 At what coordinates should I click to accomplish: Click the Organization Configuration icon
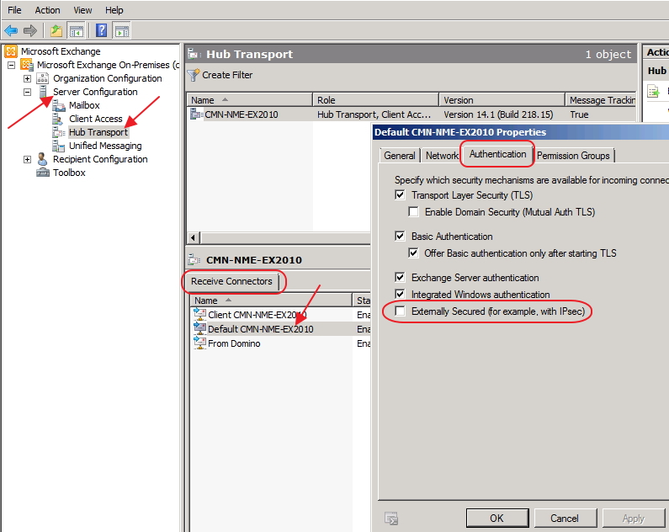click(x=43, y=78)
